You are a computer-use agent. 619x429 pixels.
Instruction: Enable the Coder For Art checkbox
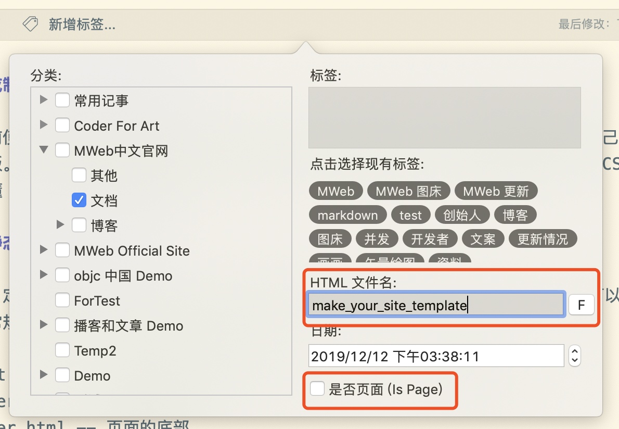(x=62, y=125)
